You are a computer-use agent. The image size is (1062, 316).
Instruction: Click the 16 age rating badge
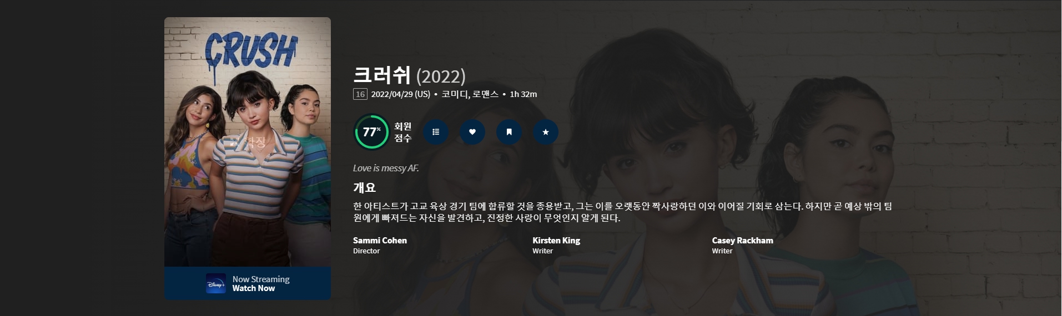click(x=360, y=94)
